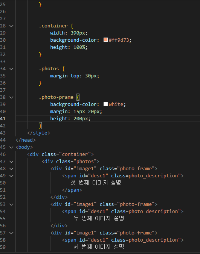The width and height of the screenshot is (200, 254).
Task: Collapse the first photo-frame div fold arrow on line 48
Action: pos(11,169)
